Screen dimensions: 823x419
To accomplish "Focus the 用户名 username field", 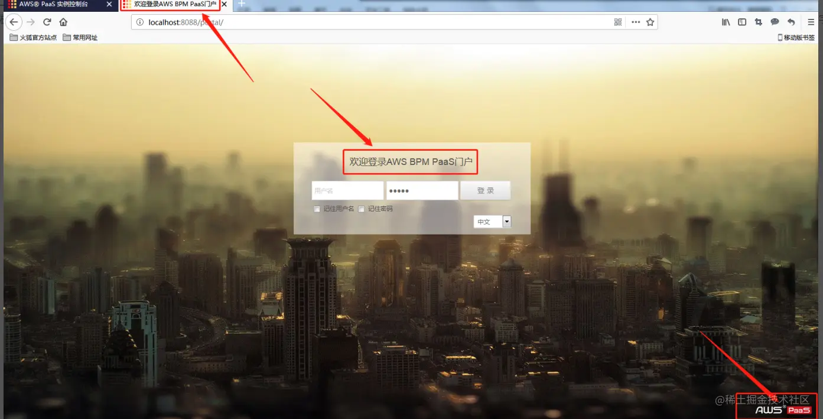I will click(347, 190).
